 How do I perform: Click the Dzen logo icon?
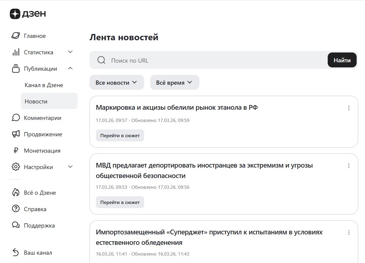pos(15,14)
